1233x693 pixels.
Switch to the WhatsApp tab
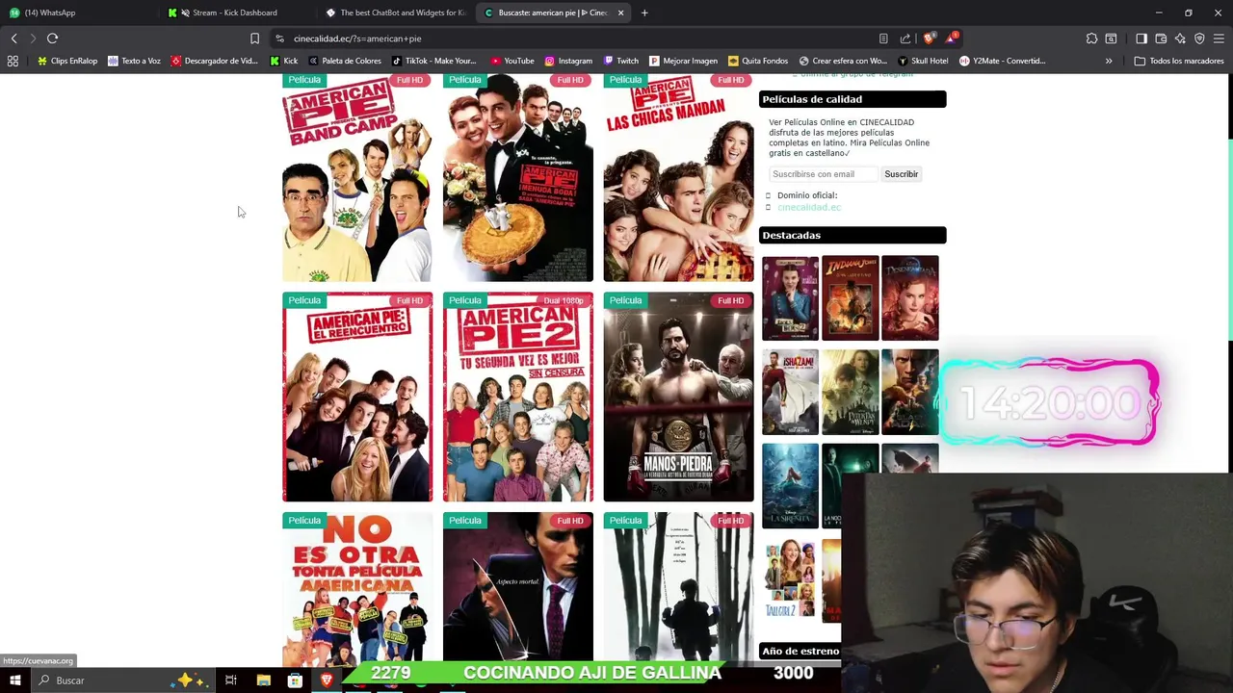pyautogui.click(x=81, y=13)
